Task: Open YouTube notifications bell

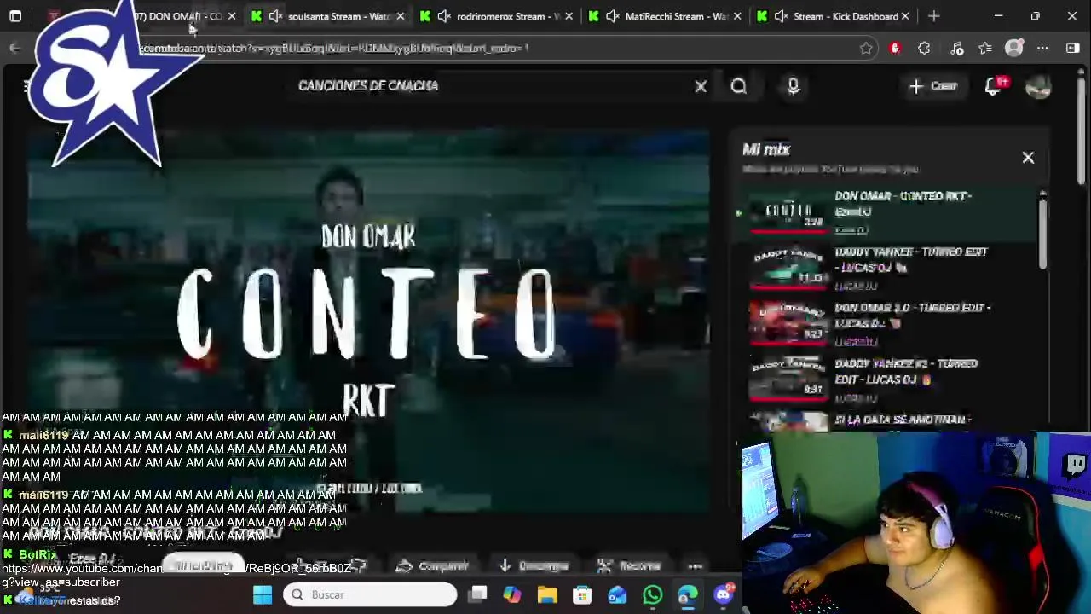Action: tap(994, 86)
